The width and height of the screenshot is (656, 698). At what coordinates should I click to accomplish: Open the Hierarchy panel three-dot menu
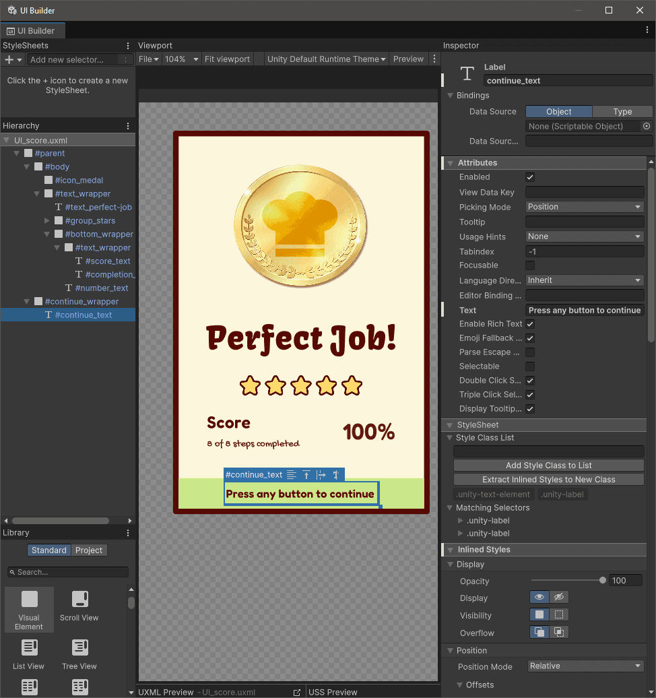pos(128,126)
